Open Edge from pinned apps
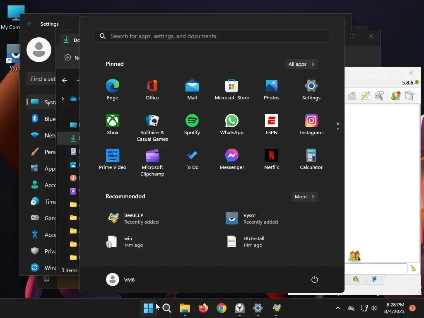Image resolution: width=424 pixels, height=318 pixels. pyautogui.click(x=113, y=90)
